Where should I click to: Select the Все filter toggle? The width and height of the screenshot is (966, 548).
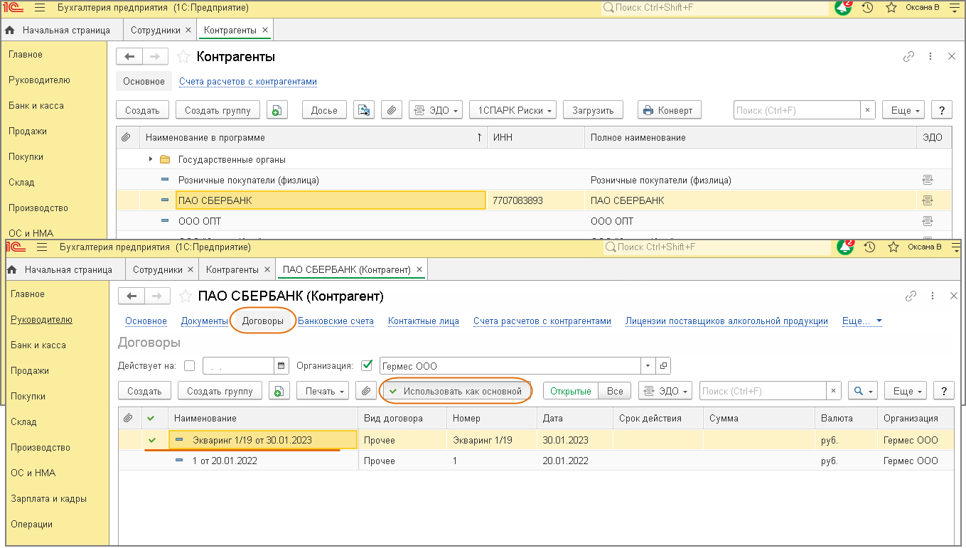tap(615, 391)
